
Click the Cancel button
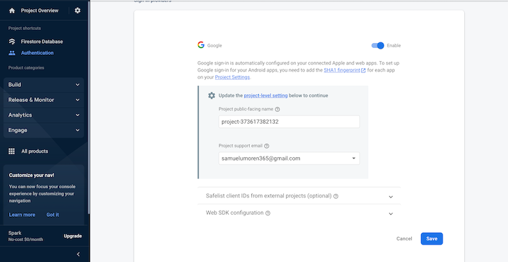tap(404, 238)
